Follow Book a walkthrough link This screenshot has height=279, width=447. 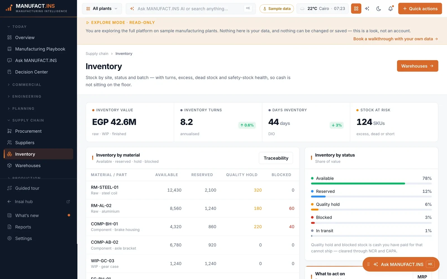point(395,39)
